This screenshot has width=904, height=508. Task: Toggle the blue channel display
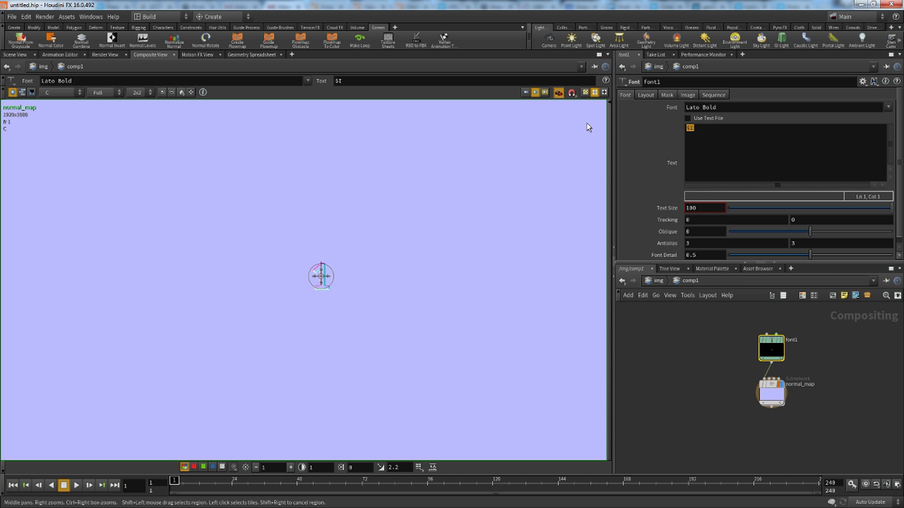213,467
